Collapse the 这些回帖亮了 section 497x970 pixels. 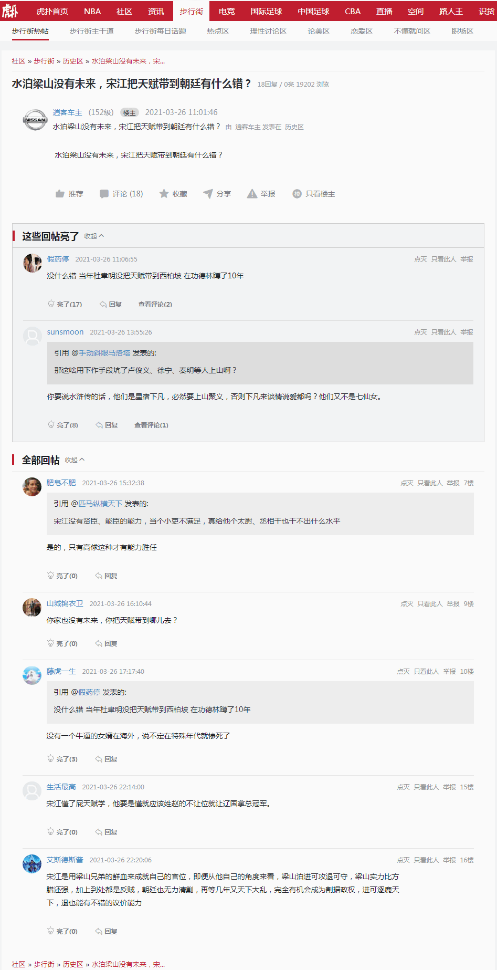[94, 236]
